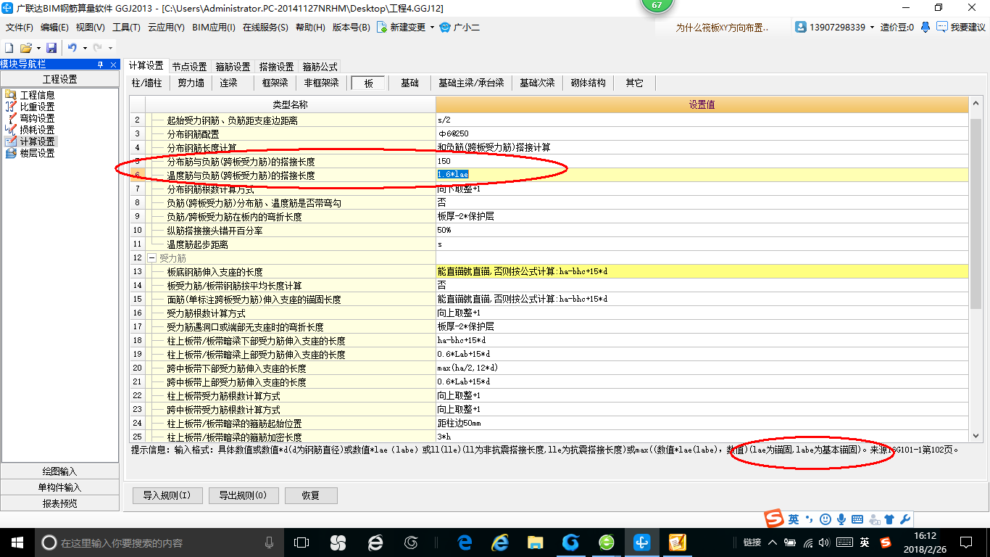
Task: Switch to the 箍筋设置 tab
Action: point(233,67)
